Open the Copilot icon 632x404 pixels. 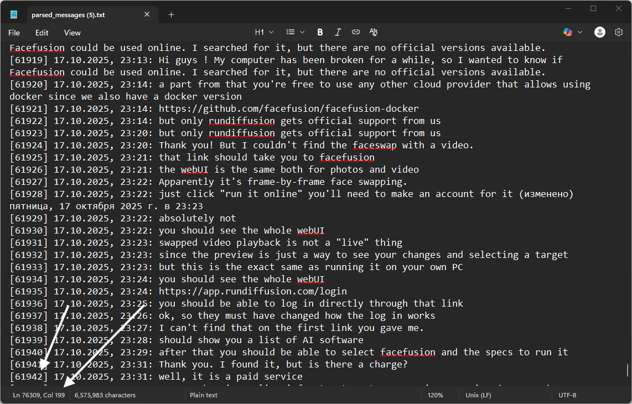coord(568,33)
